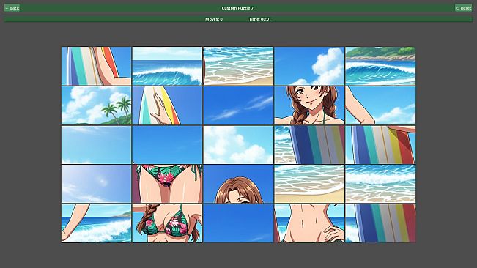Check the 'Time: 00:01' timer
Screen dimensions: 477x268
(260, 19)
